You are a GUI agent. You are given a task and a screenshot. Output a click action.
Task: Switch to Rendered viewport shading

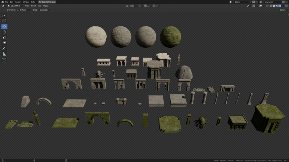pos(280,6)
